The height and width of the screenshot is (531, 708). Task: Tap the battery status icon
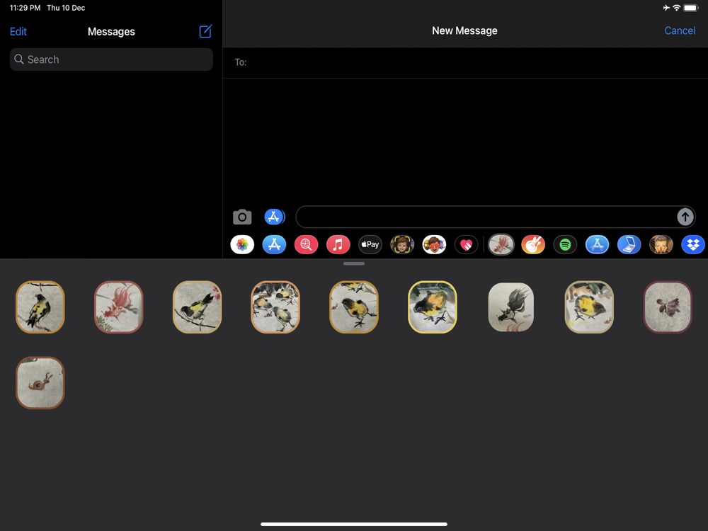point(691,8)
